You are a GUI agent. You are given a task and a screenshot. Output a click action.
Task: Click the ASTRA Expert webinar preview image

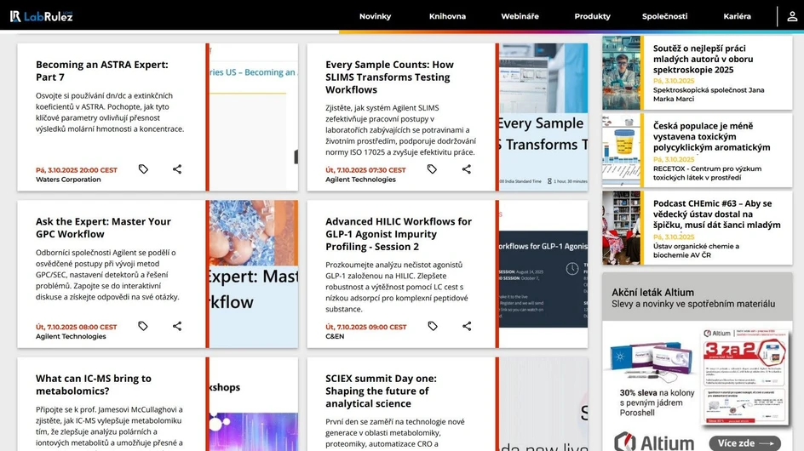(x=253, y=117)
